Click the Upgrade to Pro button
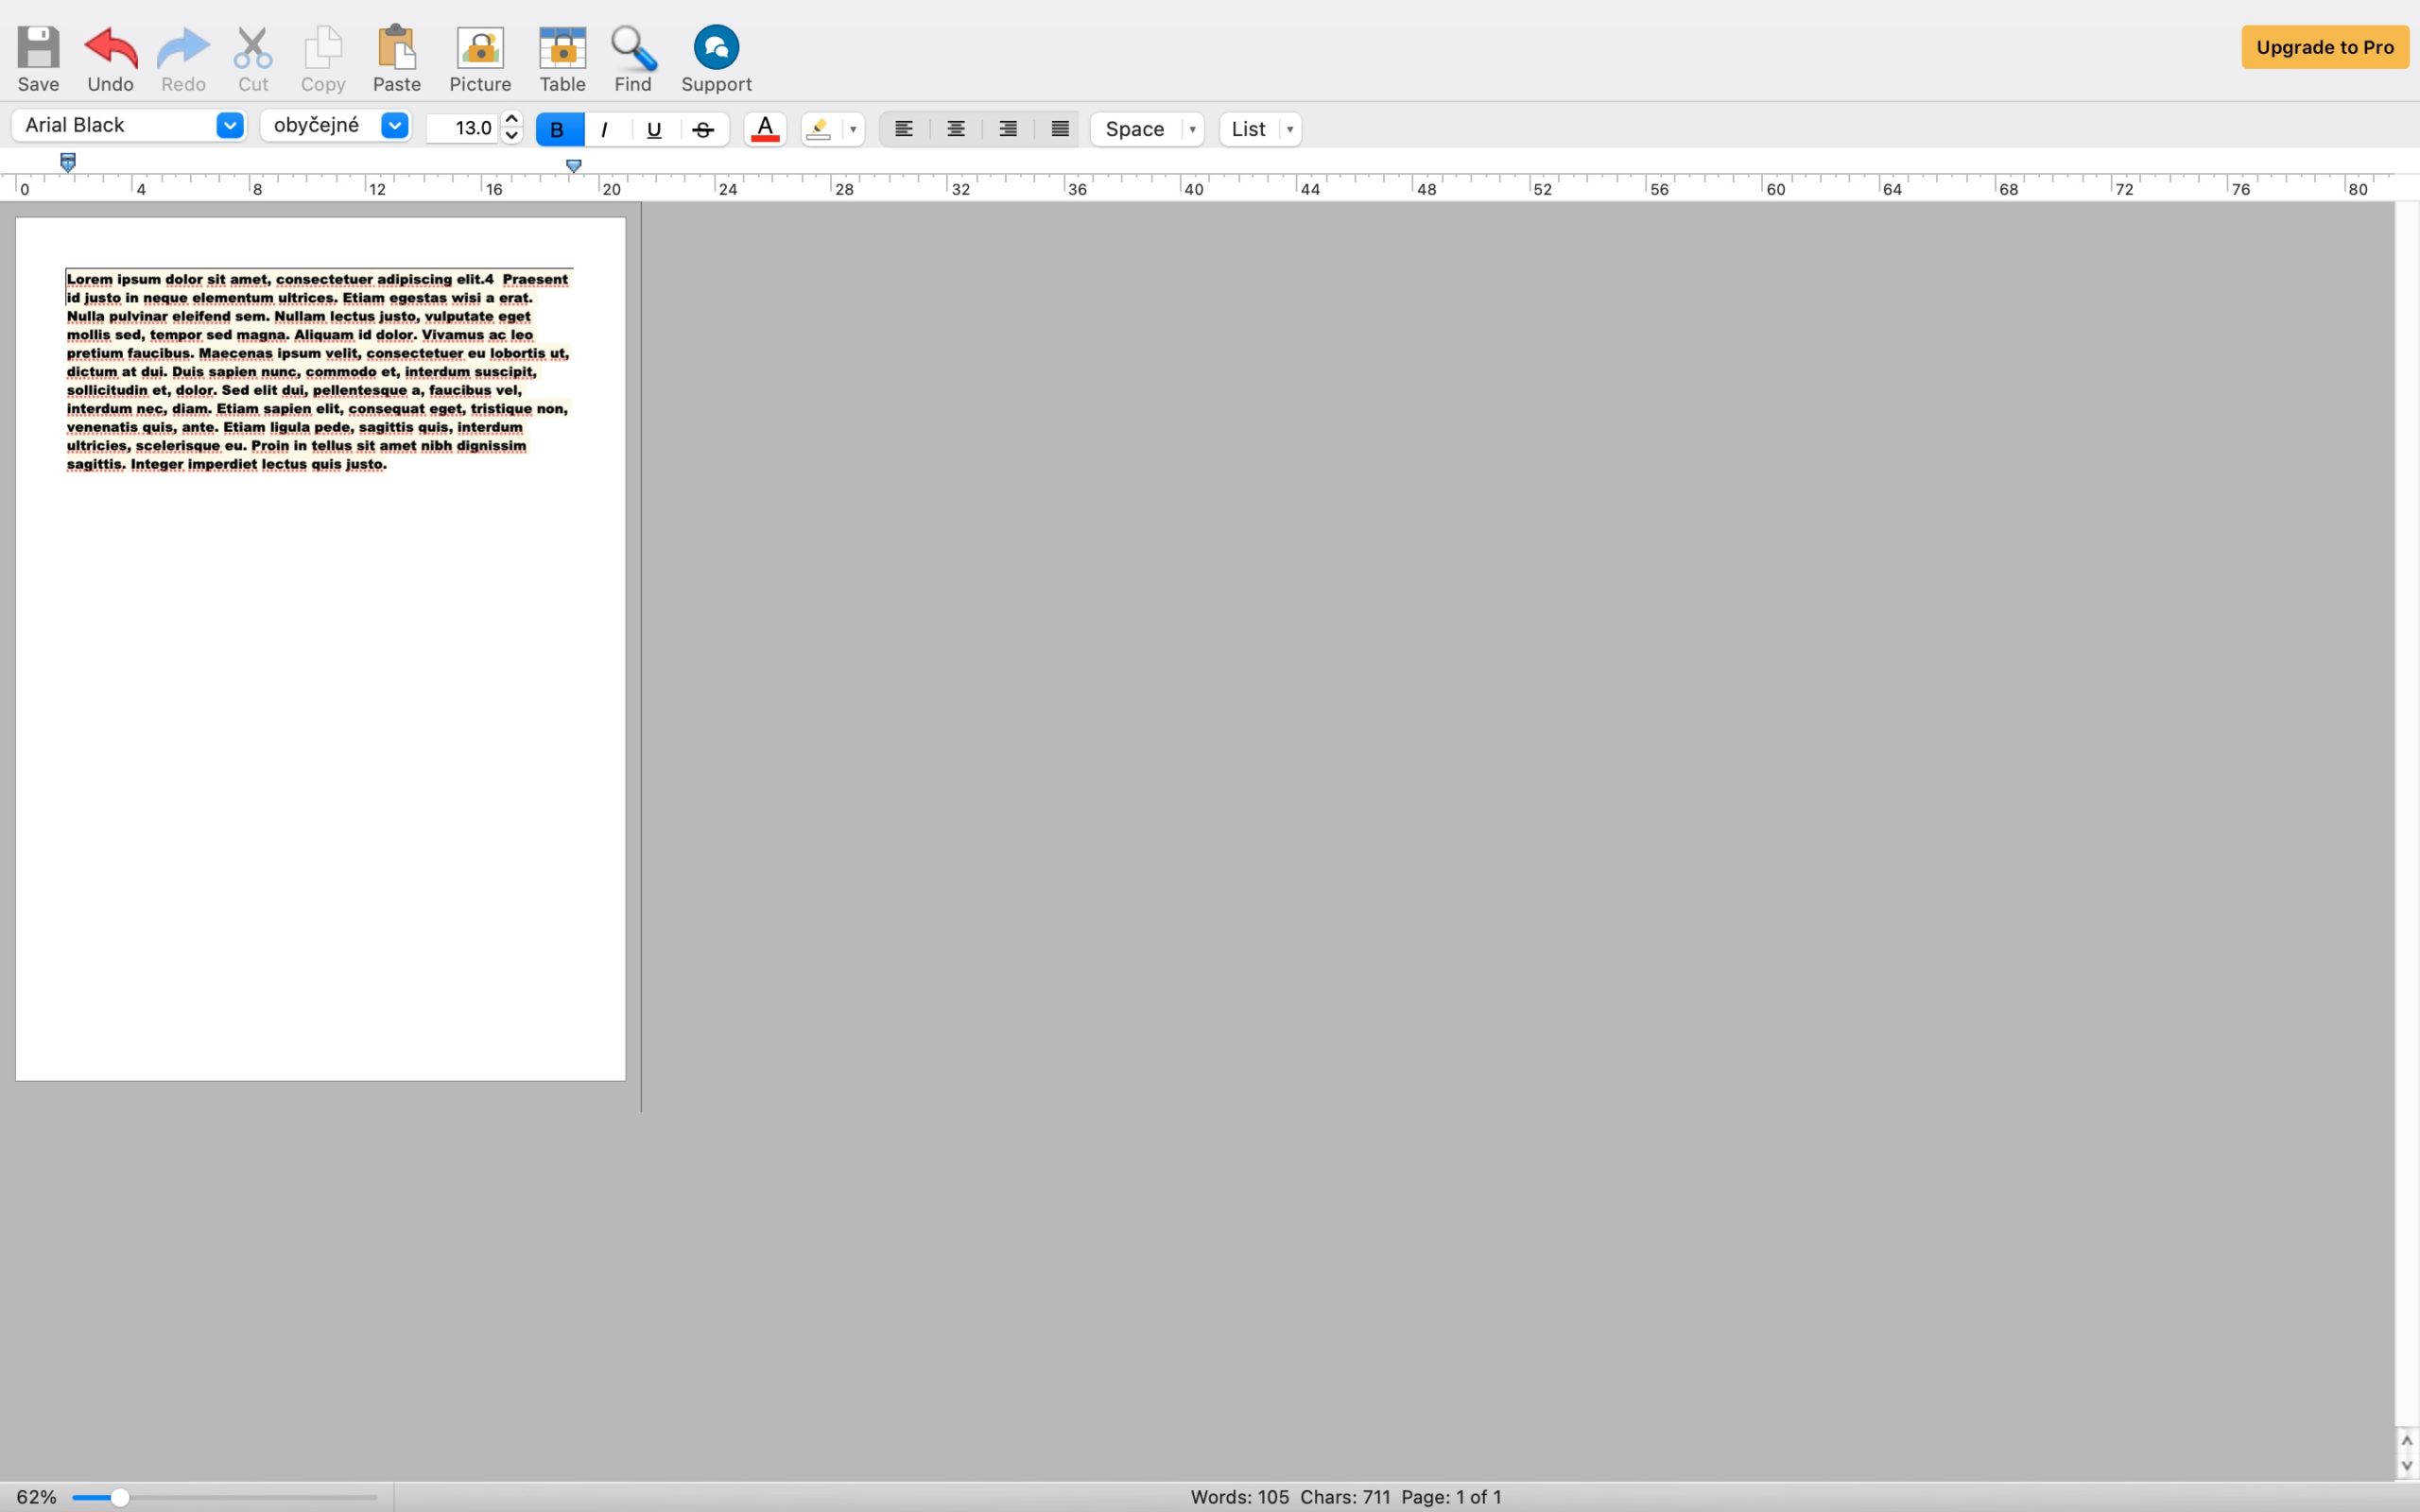Image resolution: width=2420 pixels, height=1512 pixels. click(x=2324, y=46)
